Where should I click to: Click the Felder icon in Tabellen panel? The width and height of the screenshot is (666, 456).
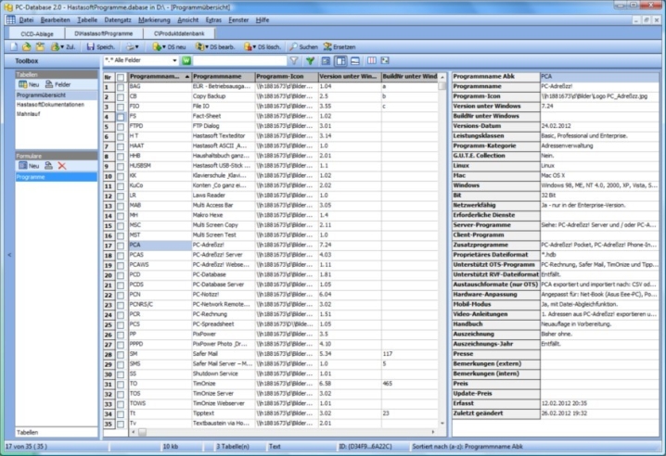[x=47, y=84]
